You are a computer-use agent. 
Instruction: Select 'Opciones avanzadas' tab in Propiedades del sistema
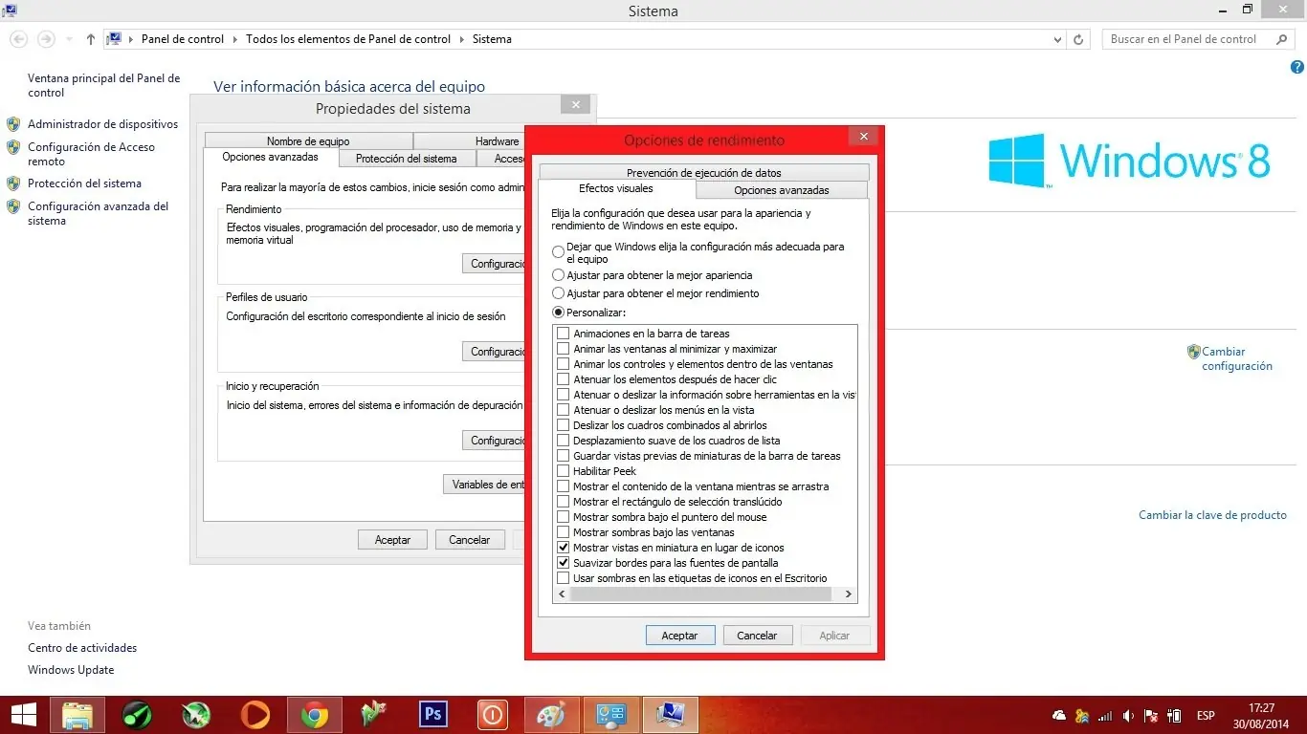pyautogui.click(x=270, y=157)
